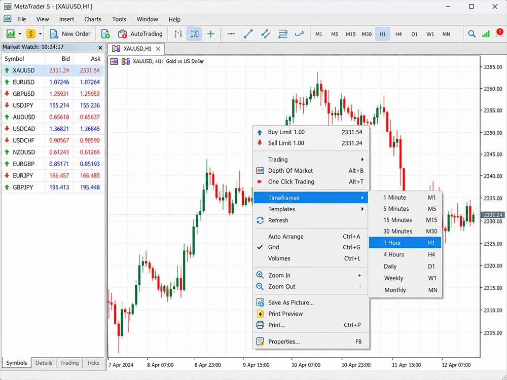507x380 pixels.
Task: Choose Daily in Timeframes submenu
Action: pos(405,267)
